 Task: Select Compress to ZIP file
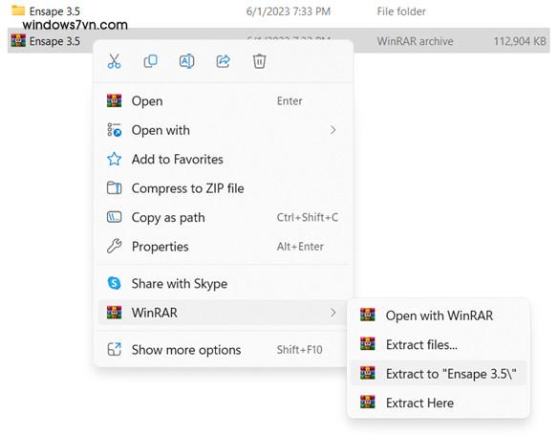tap(224, 188)
